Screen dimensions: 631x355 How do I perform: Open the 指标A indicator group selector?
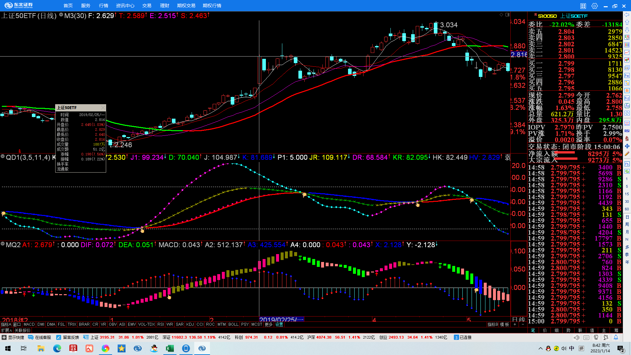pos(6,324)
